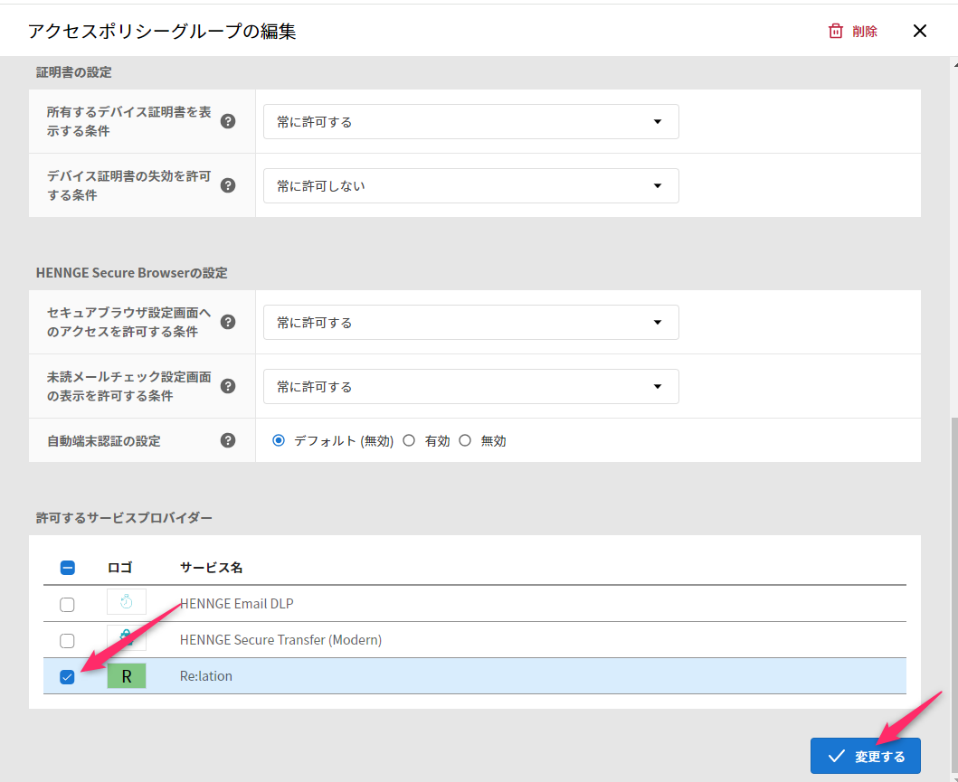Click help icon for 未読メールチェック設定画面
This screenshot has width=958, height=782.
pos(228,386)
